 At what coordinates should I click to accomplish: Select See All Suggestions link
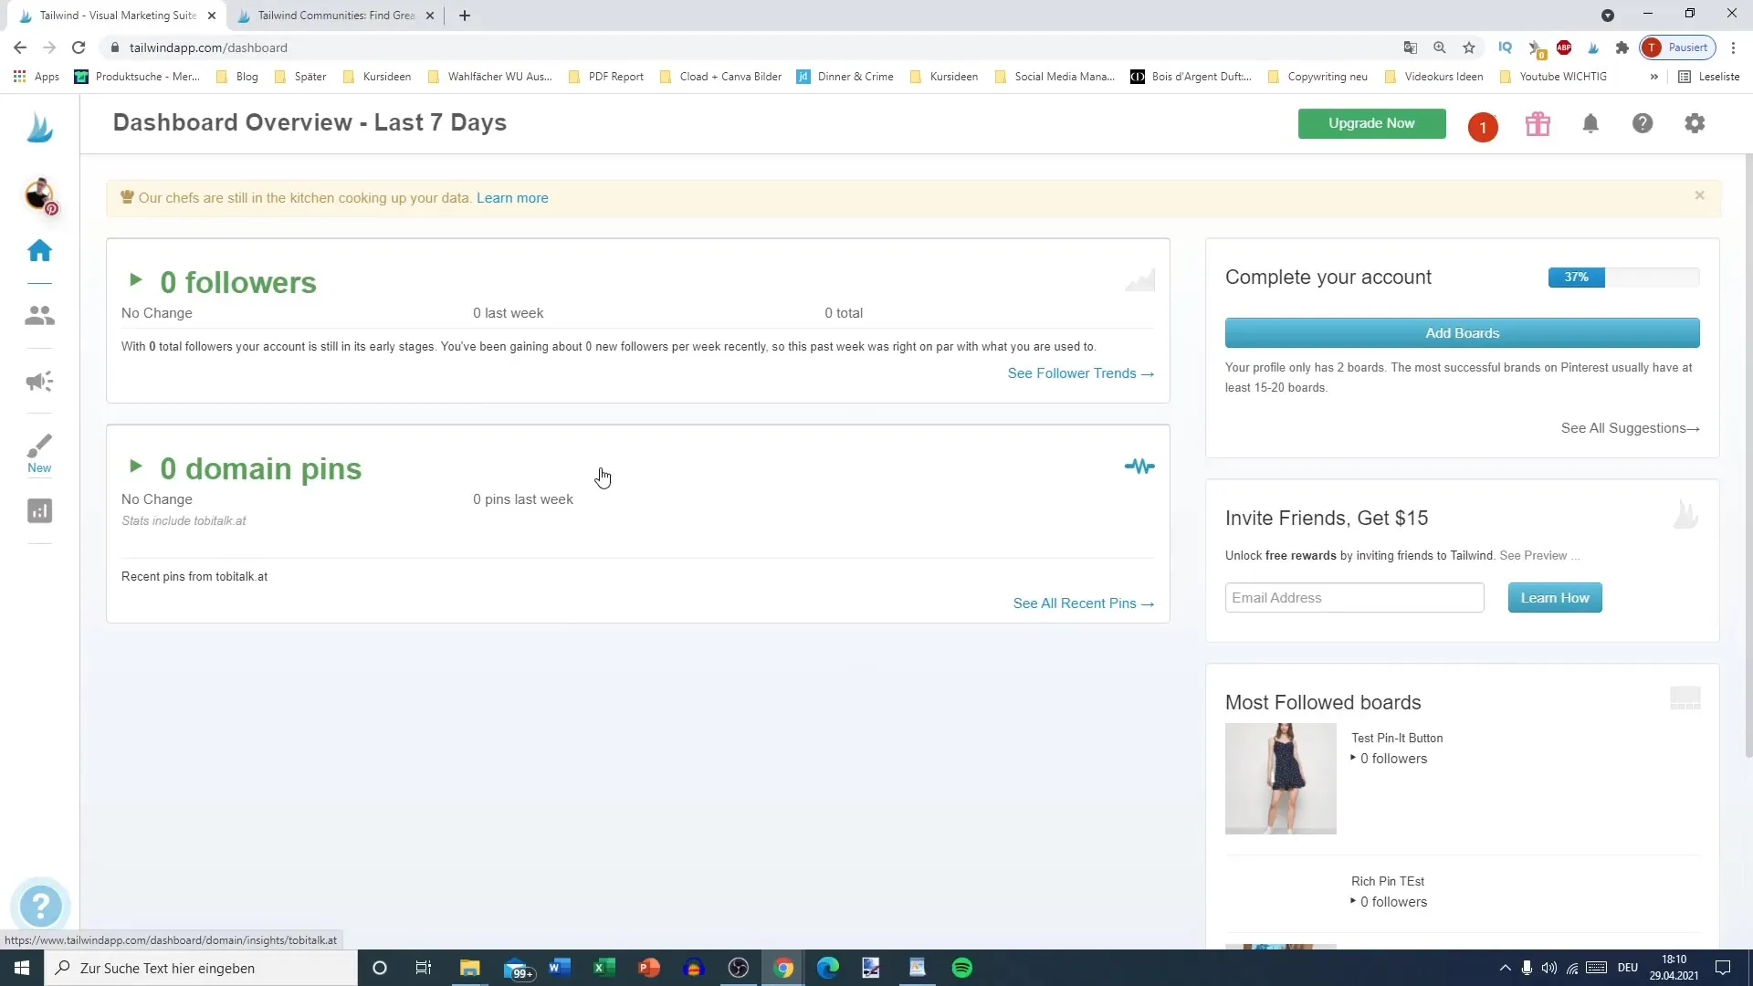click(1630, 427)
